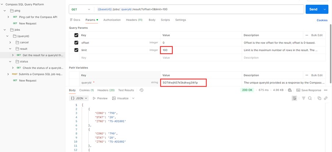
Task: Open the GET method dropdown
Action: pos(81,9)
